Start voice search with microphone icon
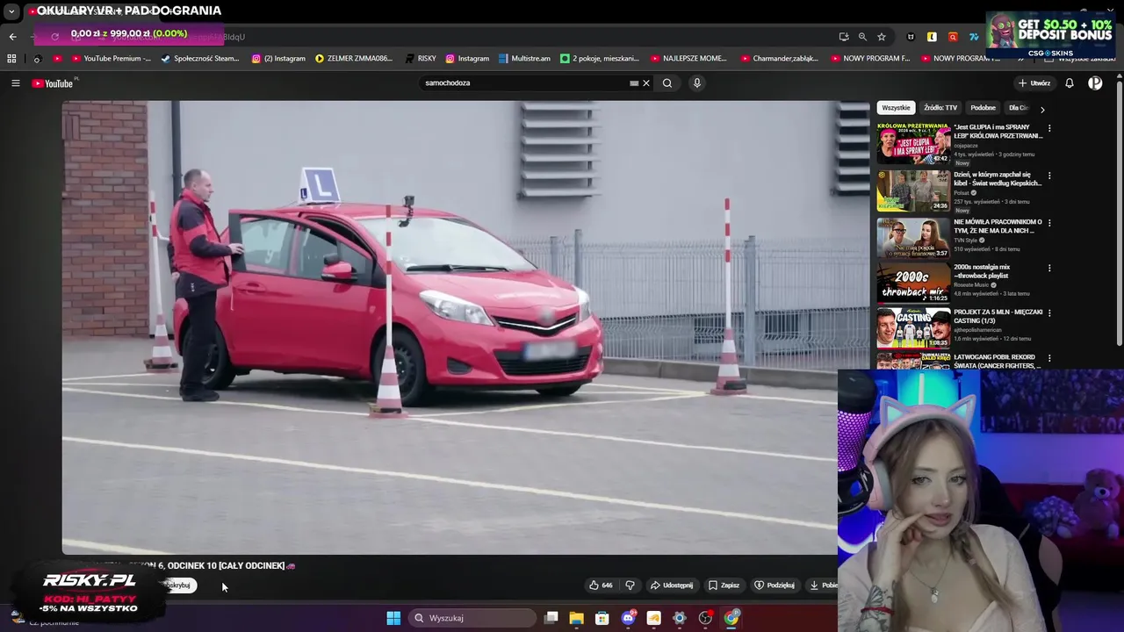This screenshot has width=1124, height=632. tap(697, 83)
